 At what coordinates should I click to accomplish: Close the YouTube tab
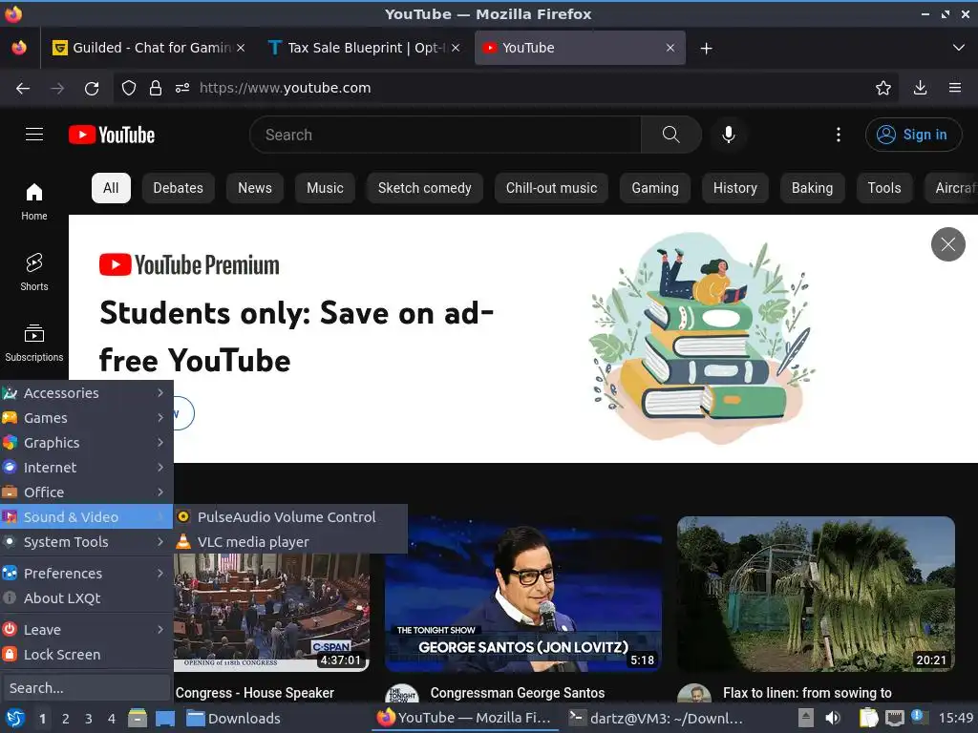tap(670, 48)
